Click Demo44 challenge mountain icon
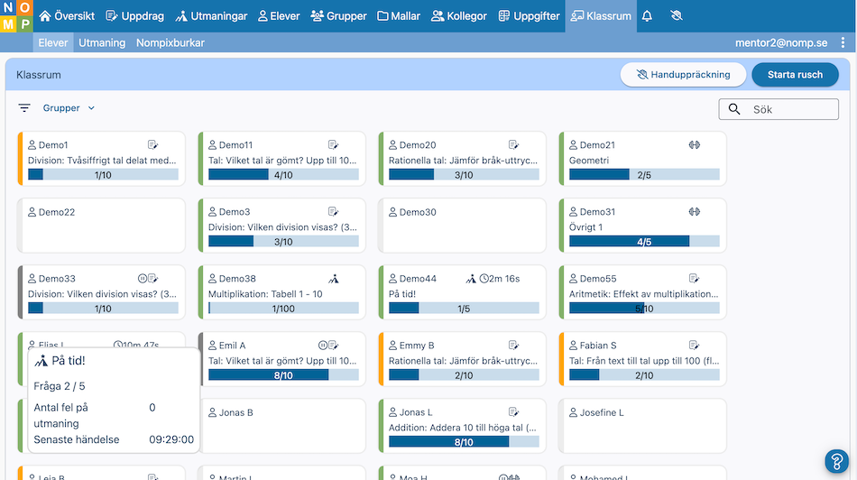This screenshot has width=857, height=480. (471, 279)
